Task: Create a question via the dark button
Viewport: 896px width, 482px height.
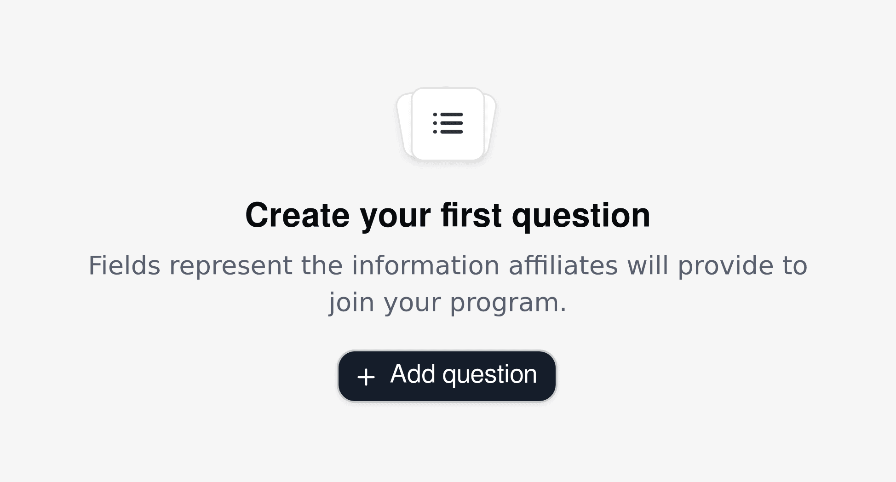Action: point(447,376)
